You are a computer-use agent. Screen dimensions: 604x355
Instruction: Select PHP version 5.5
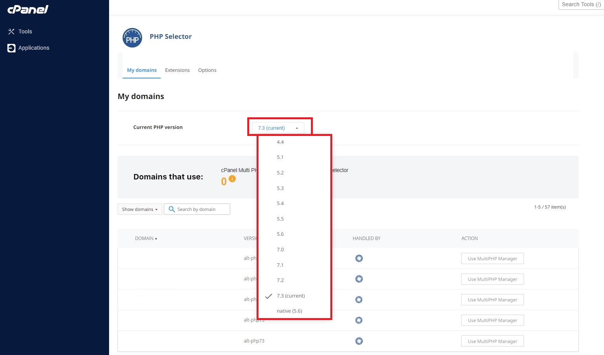pos(280,219)
